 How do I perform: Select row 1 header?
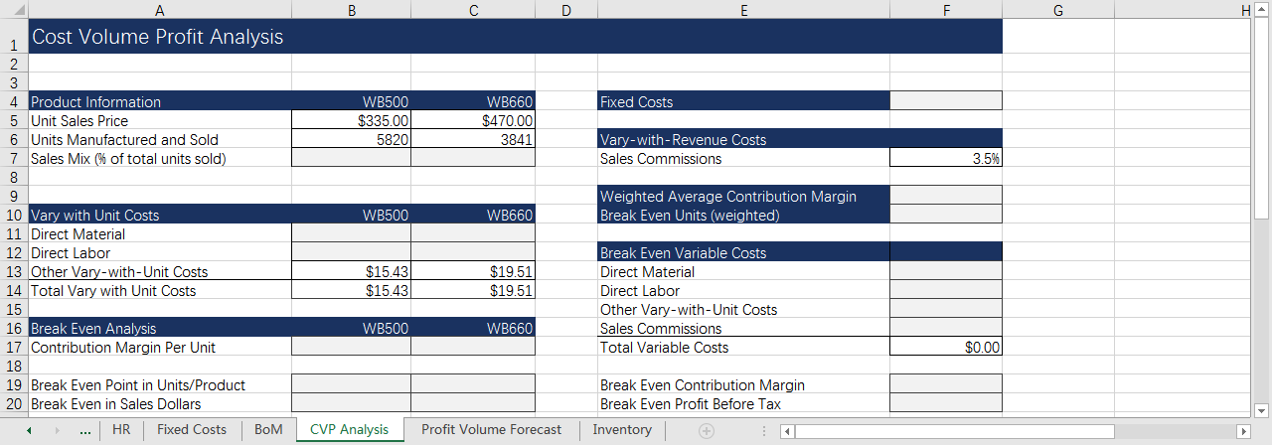(x=13, y=36)
